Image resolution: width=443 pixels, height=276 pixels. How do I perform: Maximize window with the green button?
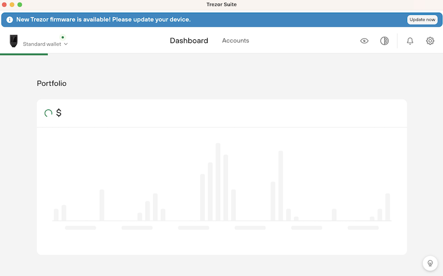20,4
